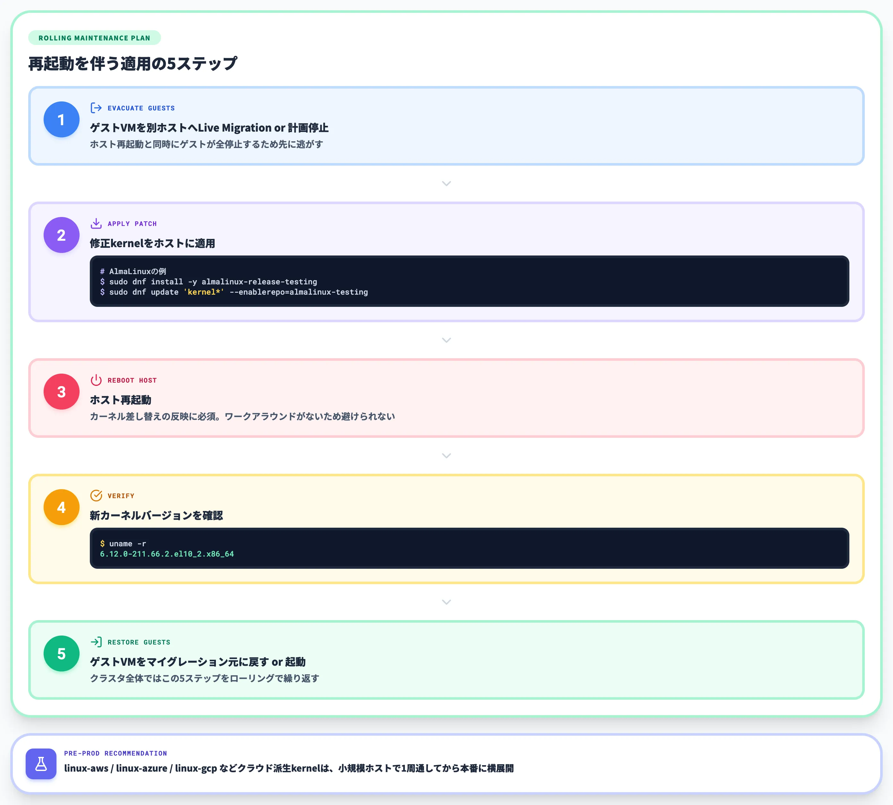Click the RESTORE GUESTS label

pos(139,642)
